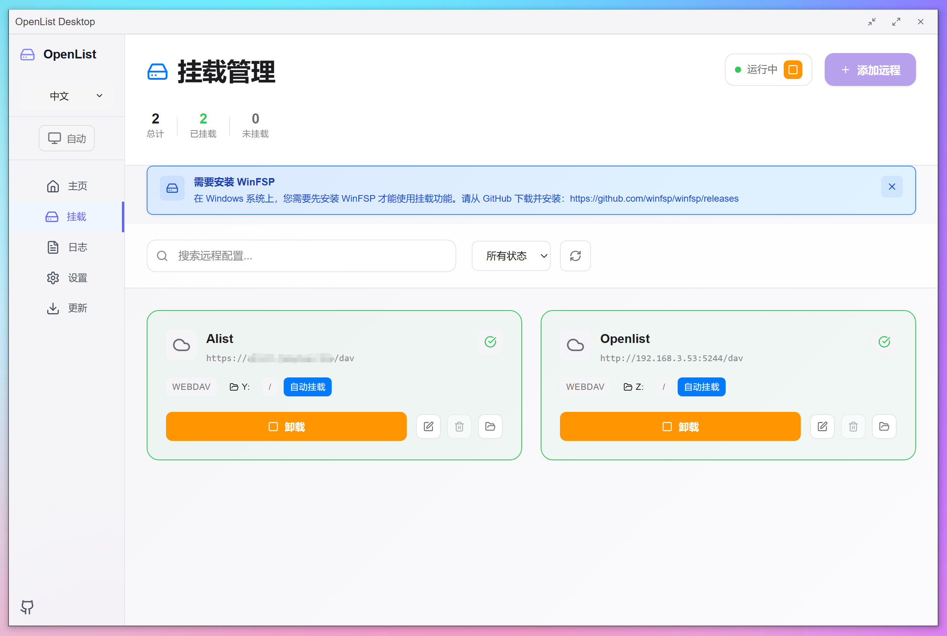947x636 pixels.
Task: Open the GitHub repository icon at bottom left
Action: click(x=26, y=607)
